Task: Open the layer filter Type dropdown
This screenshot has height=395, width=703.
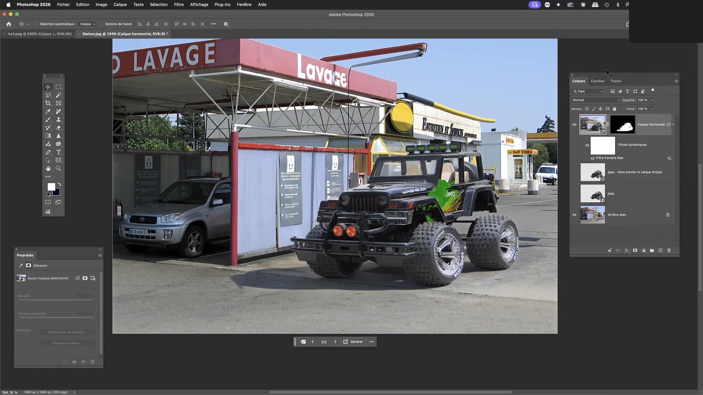Action: click(588, 91)
